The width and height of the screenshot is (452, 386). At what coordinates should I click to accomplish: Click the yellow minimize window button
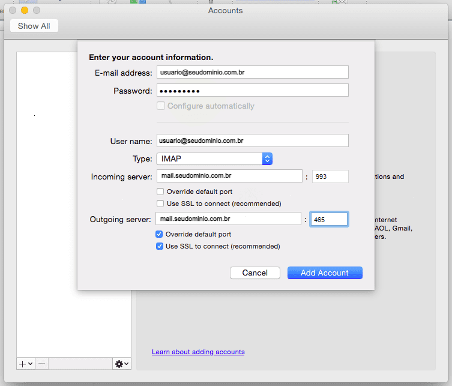pyautogui.click(x=25, y=10)
